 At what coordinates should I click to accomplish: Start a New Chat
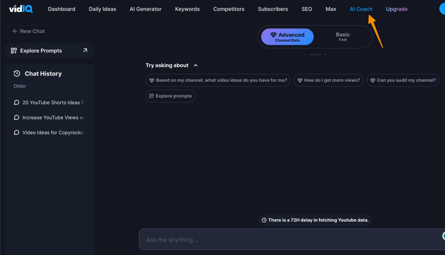tap(28, 31)
